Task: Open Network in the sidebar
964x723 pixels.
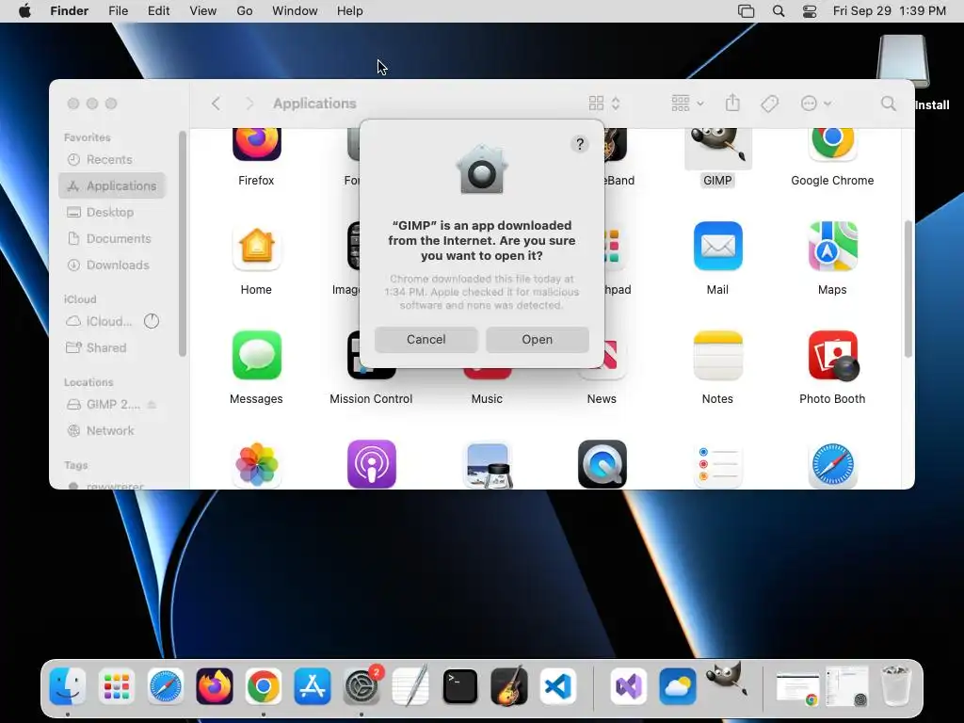Action: tap(112, 431)
